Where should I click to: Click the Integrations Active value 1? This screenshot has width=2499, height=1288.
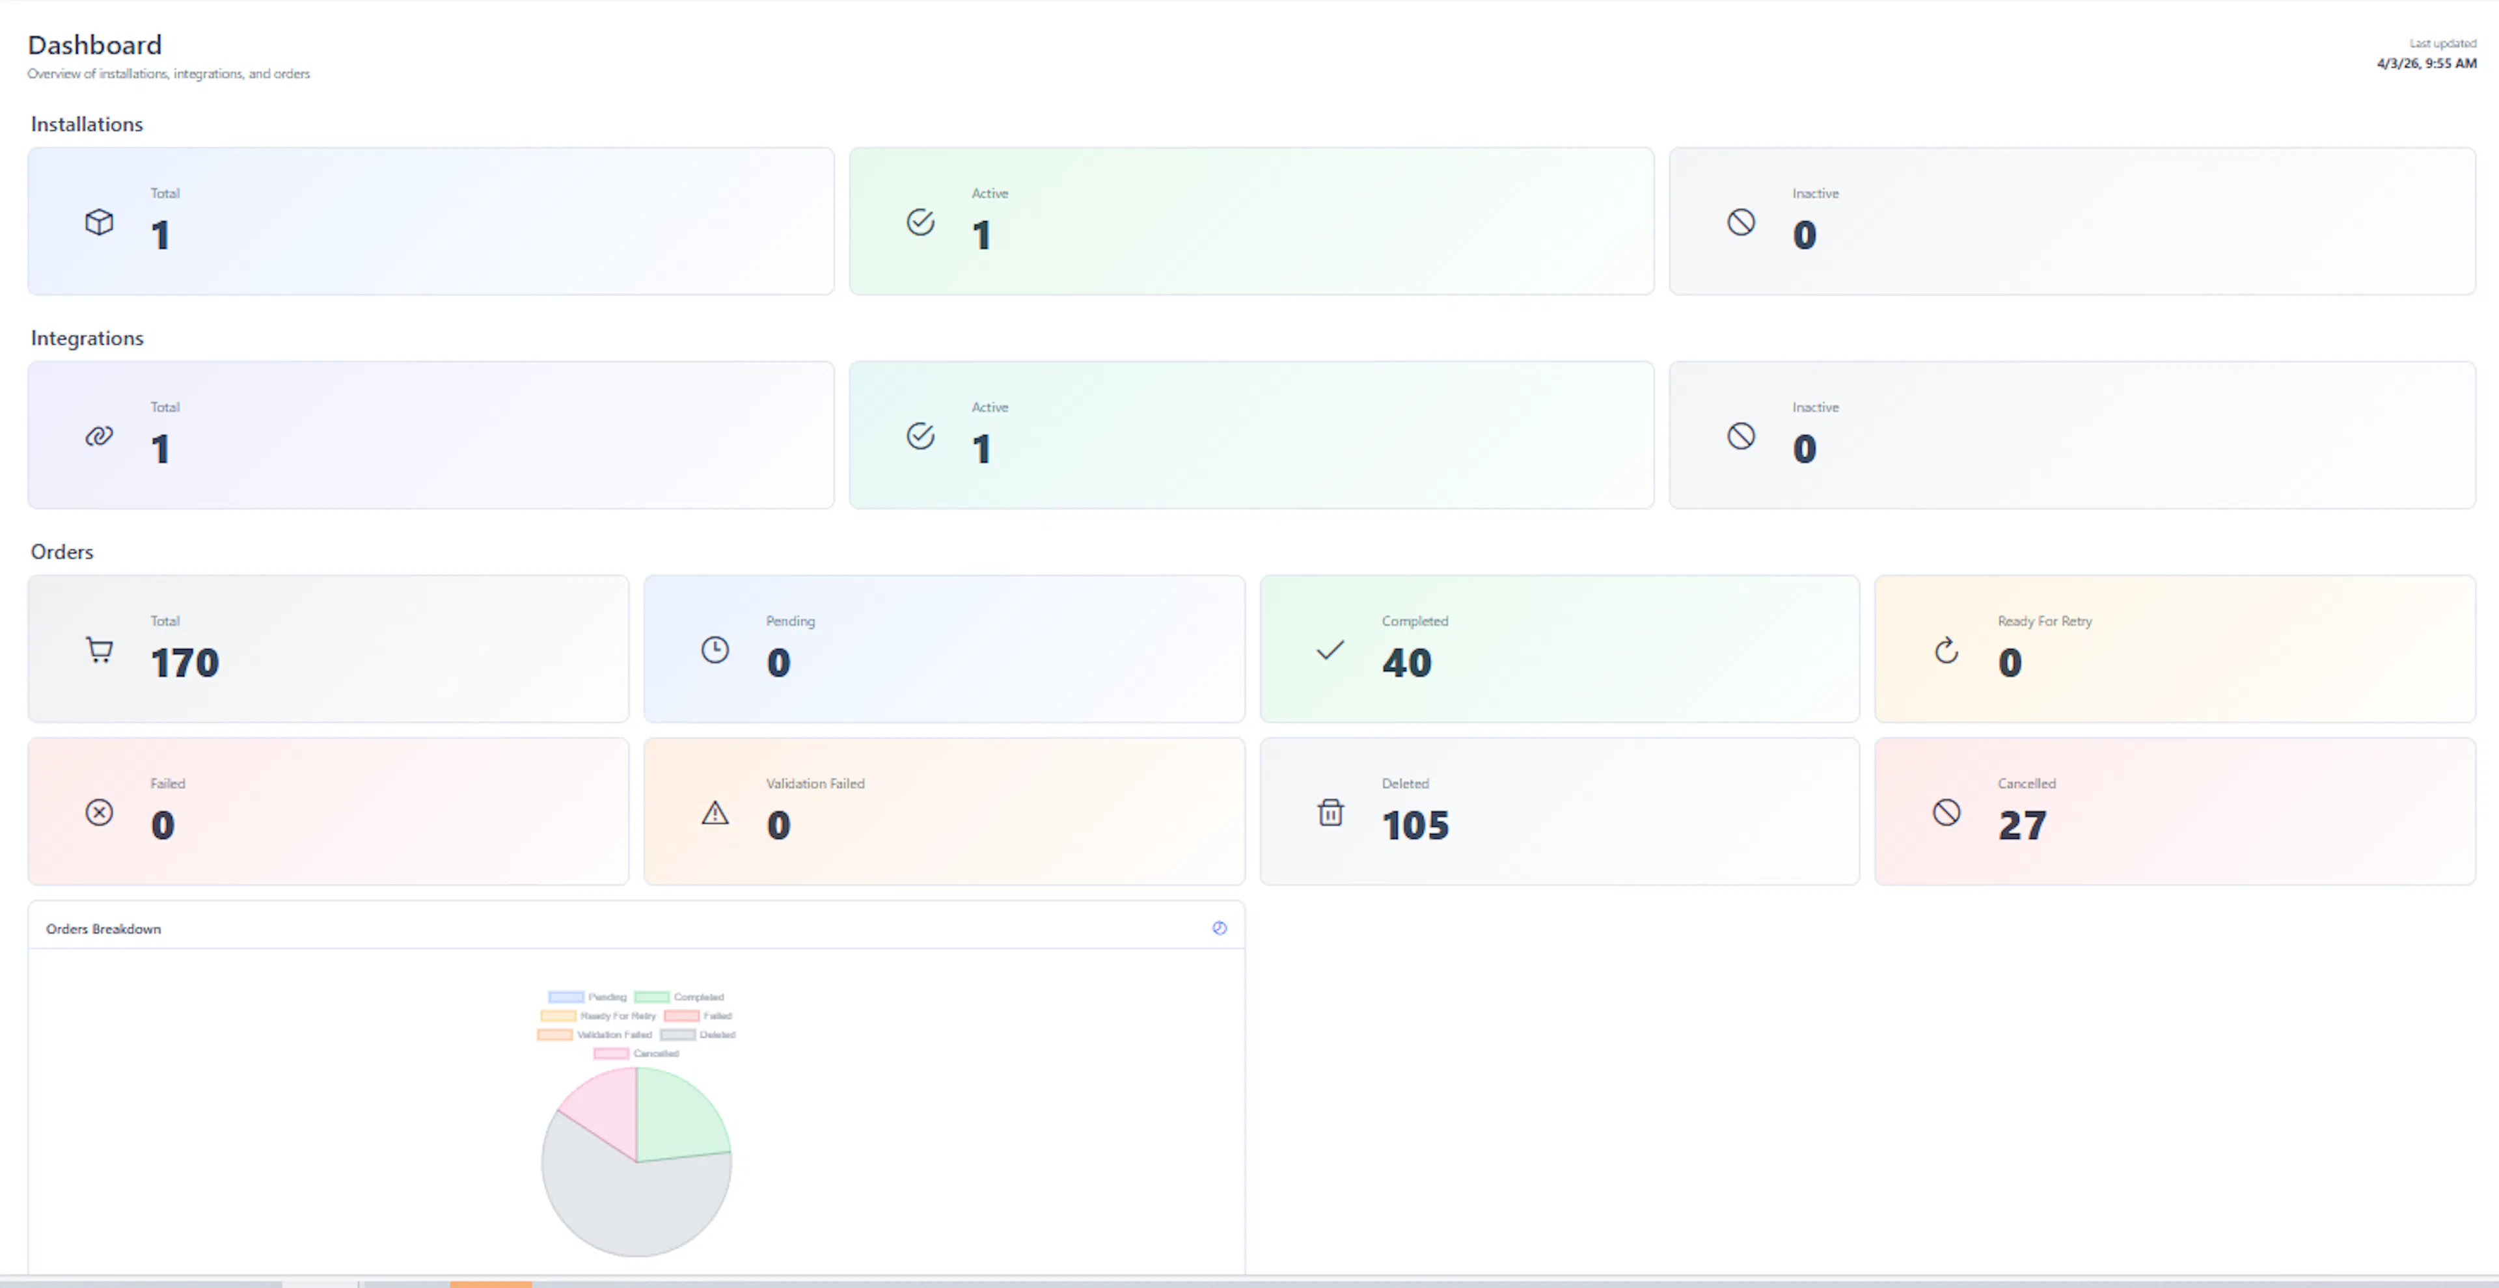tap(982, 449)
